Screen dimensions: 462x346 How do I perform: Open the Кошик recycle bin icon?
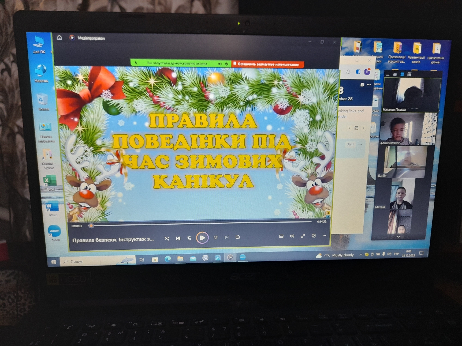coord(43,102)
